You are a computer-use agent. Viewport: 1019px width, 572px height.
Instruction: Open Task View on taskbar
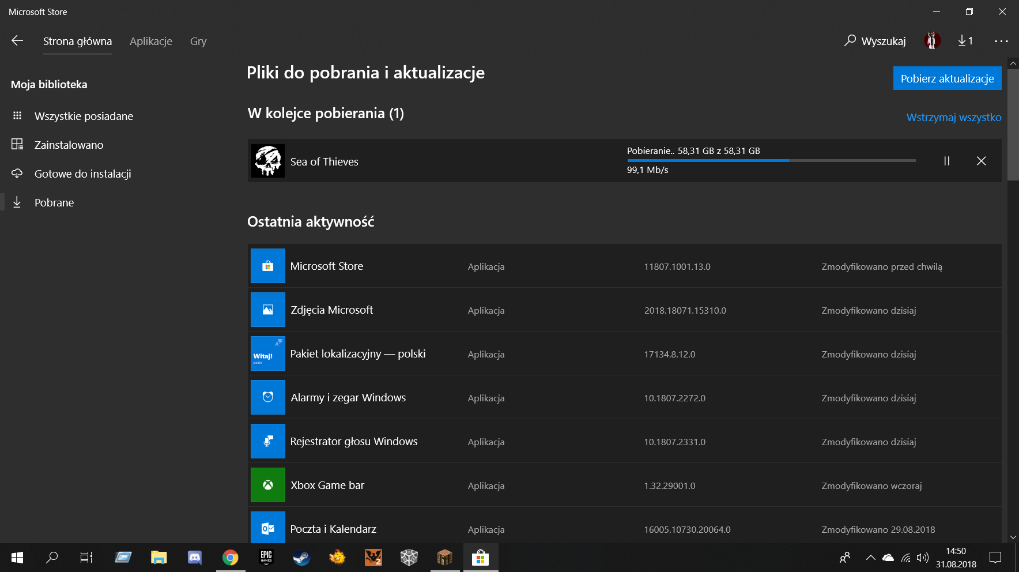pos(86,558)
